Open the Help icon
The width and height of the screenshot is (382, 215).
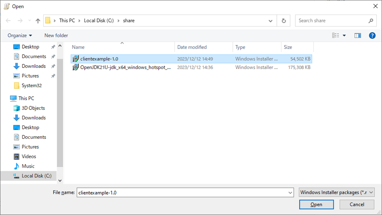372,36
